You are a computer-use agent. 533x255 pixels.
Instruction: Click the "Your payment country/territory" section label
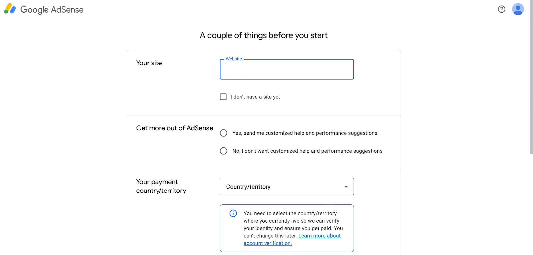point(161,186)
